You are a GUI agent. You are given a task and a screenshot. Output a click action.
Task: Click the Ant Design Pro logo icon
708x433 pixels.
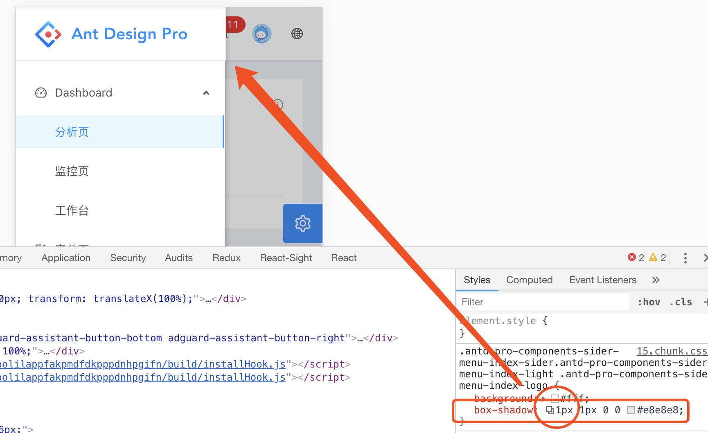[48, 34]
